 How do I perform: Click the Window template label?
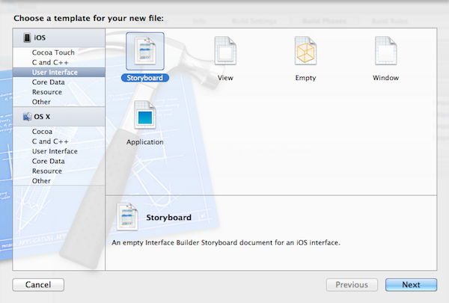pyautogui.click(x=385, y=78)
